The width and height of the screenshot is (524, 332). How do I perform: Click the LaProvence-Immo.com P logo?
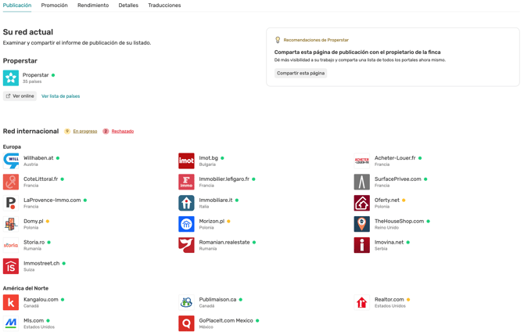[x=11, y=203]
